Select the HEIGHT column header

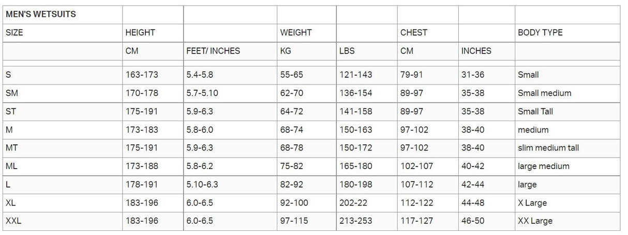(x=140, y=32)
